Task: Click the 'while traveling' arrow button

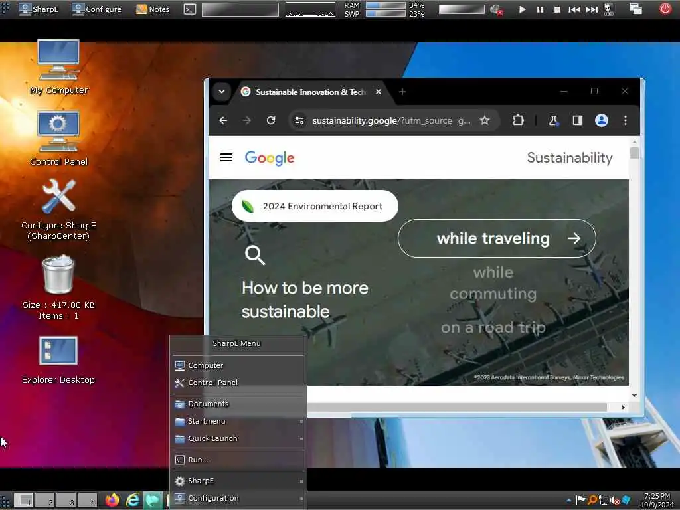Action: pos(497,238)
